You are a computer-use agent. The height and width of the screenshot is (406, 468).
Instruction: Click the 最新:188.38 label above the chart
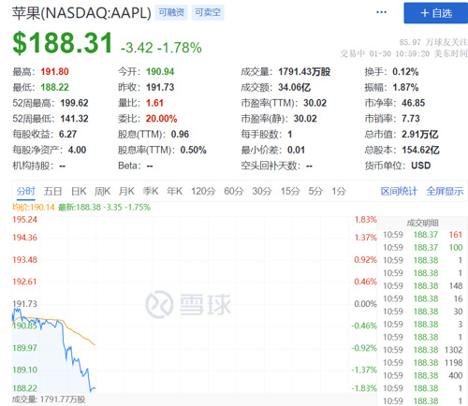pyautogui.click(x=105, y=207)
